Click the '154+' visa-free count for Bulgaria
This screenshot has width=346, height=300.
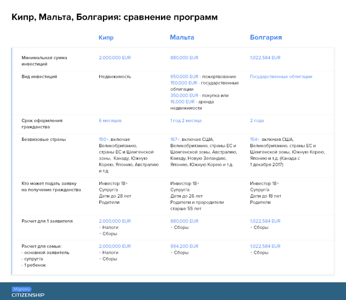point(255,139)
